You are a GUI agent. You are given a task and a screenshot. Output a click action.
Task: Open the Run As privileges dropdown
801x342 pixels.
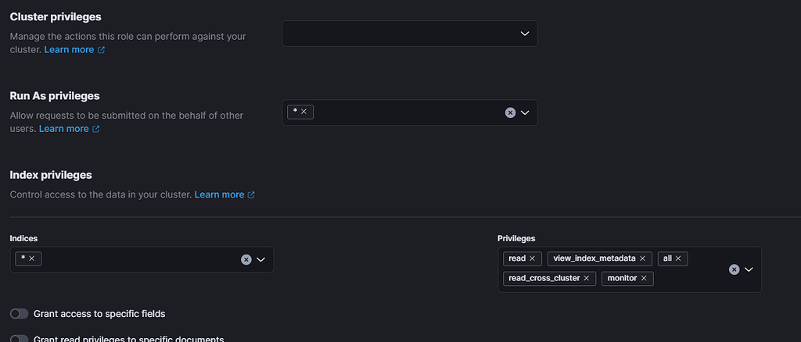pos(525,112)
